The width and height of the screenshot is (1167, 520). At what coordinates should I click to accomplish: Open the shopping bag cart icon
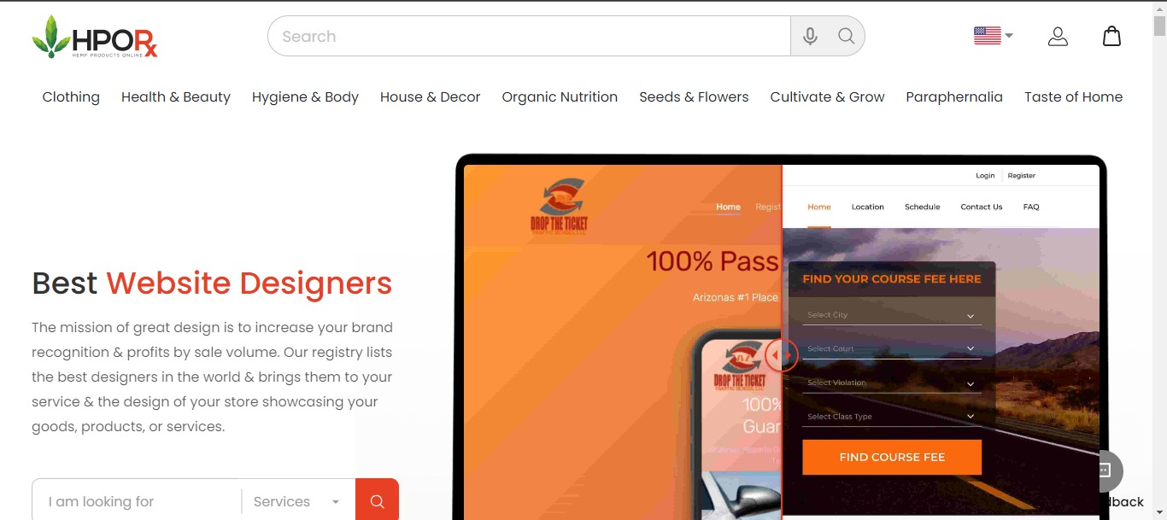[1111, 37]
